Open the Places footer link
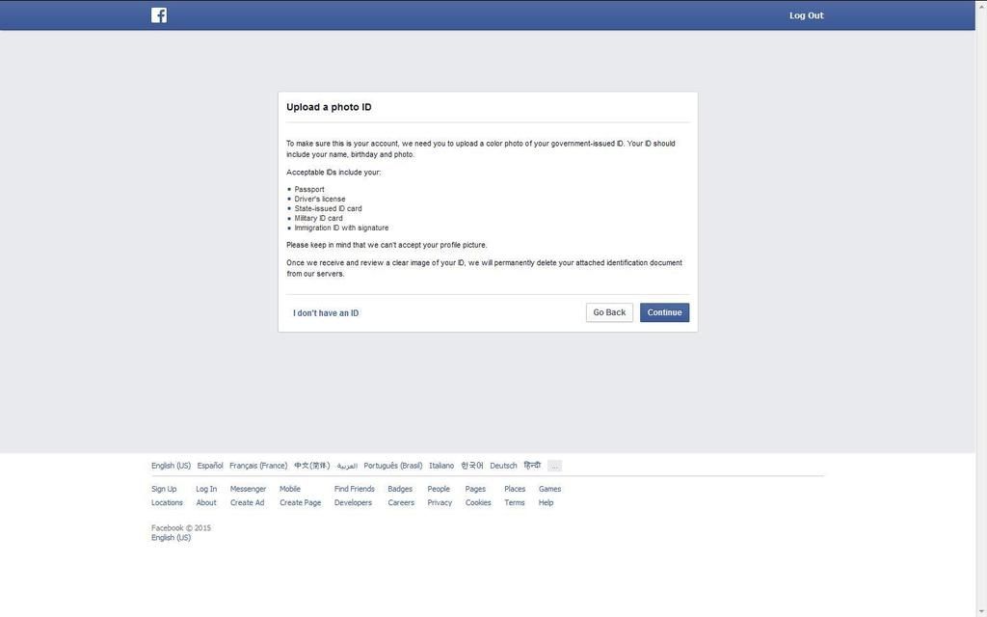 point(515,489)
